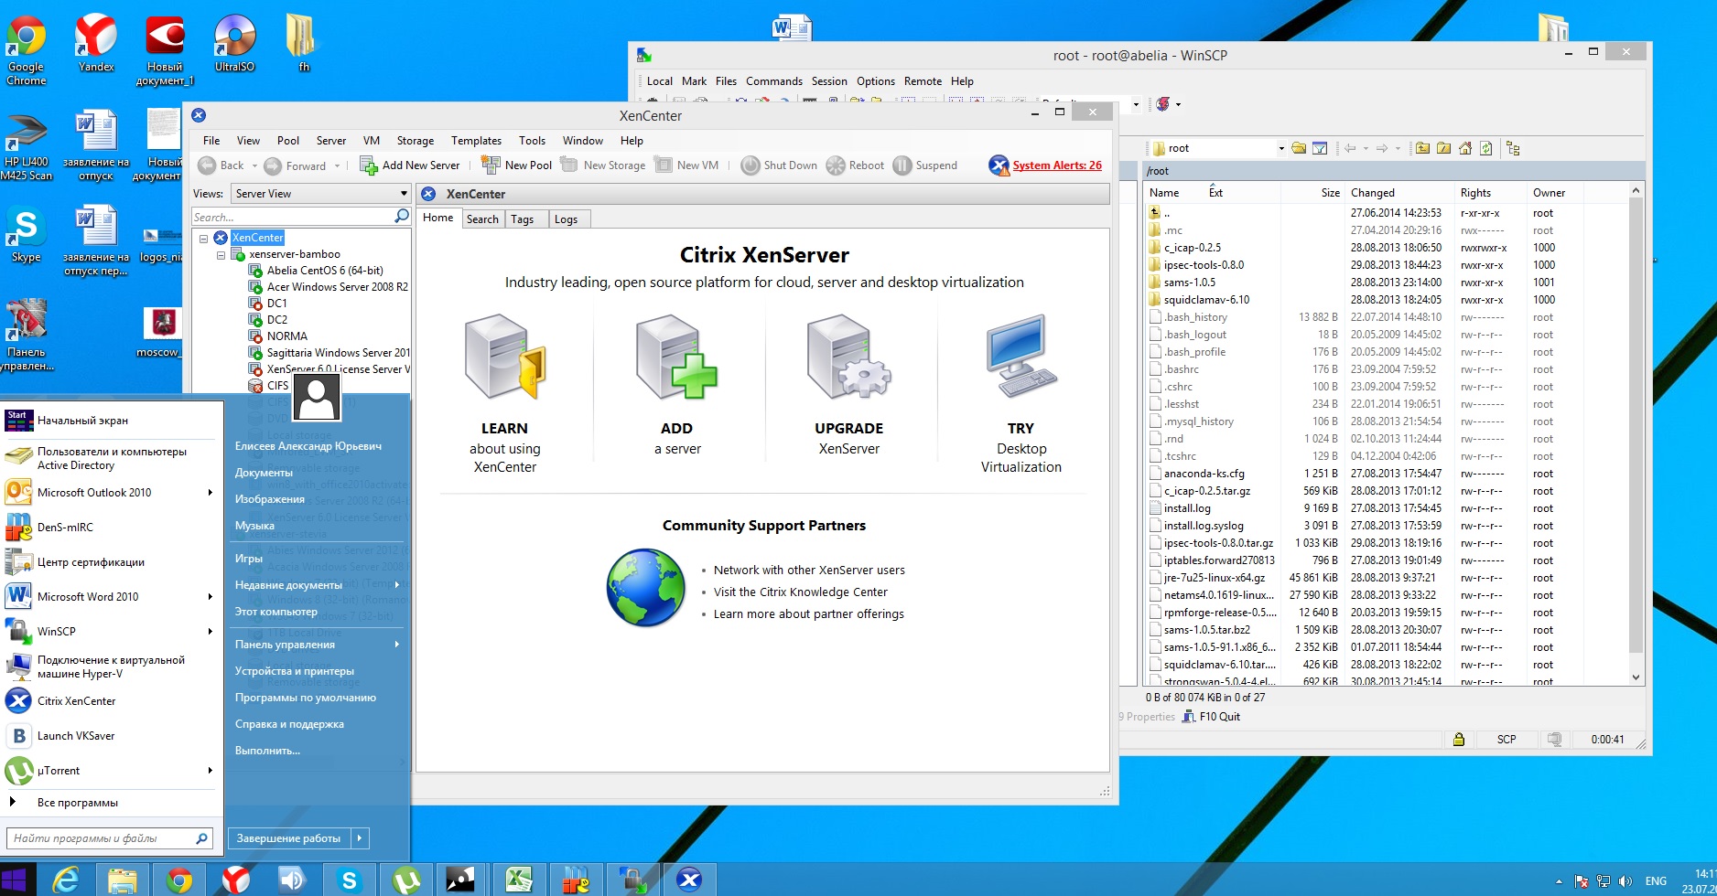Open the WinSCP synchronize dropdown arrow
Screen dimensions: 1717x896
(x=1178, y=104)
